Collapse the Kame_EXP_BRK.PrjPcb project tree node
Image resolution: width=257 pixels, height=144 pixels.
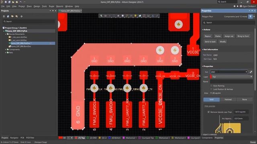click(4, 31)
